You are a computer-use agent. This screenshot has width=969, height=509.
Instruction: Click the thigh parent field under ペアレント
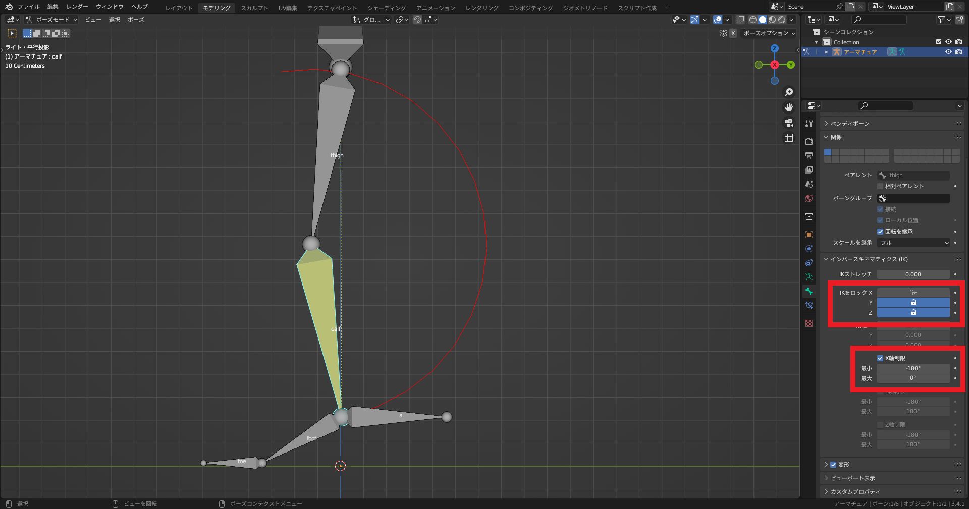point(913,175)
